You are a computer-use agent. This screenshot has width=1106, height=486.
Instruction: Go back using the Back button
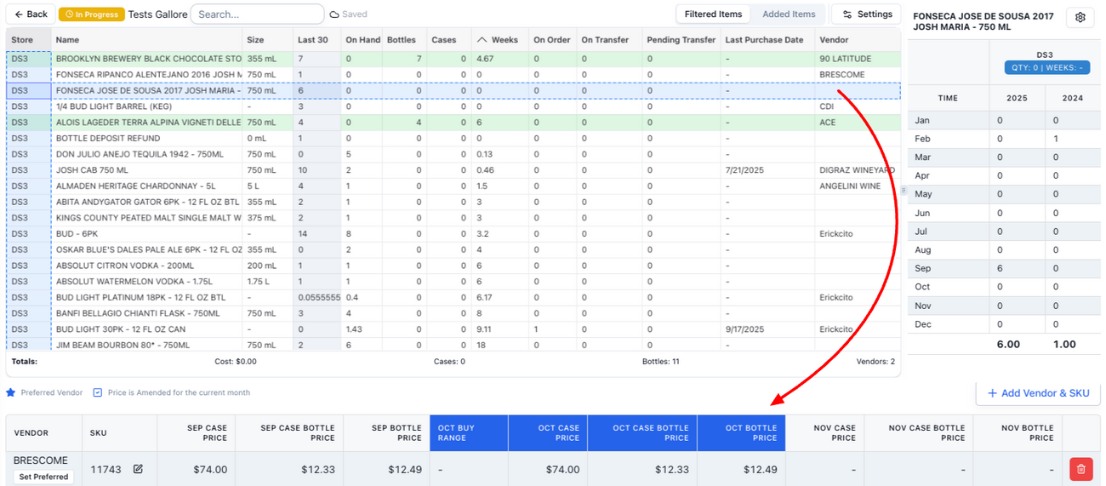[31, 14]
